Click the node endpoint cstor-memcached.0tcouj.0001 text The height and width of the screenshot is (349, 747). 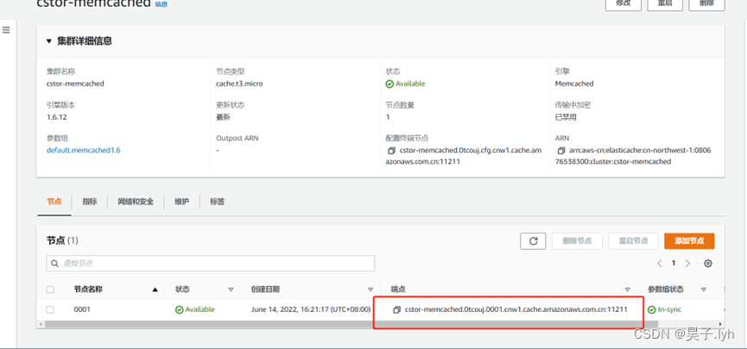click(516, 309)
